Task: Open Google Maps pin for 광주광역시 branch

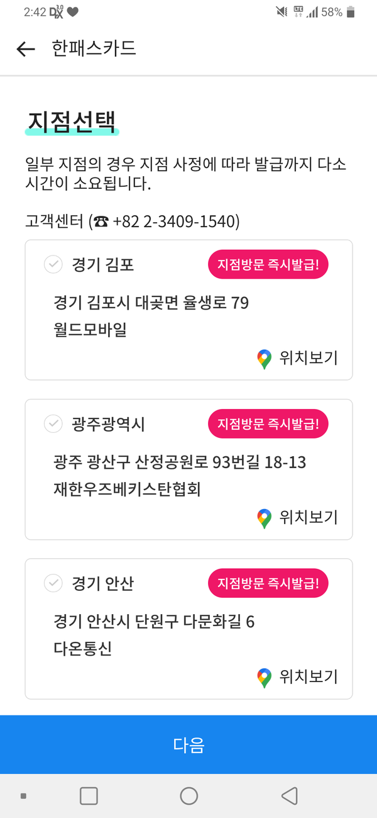Action: point(265,518)
